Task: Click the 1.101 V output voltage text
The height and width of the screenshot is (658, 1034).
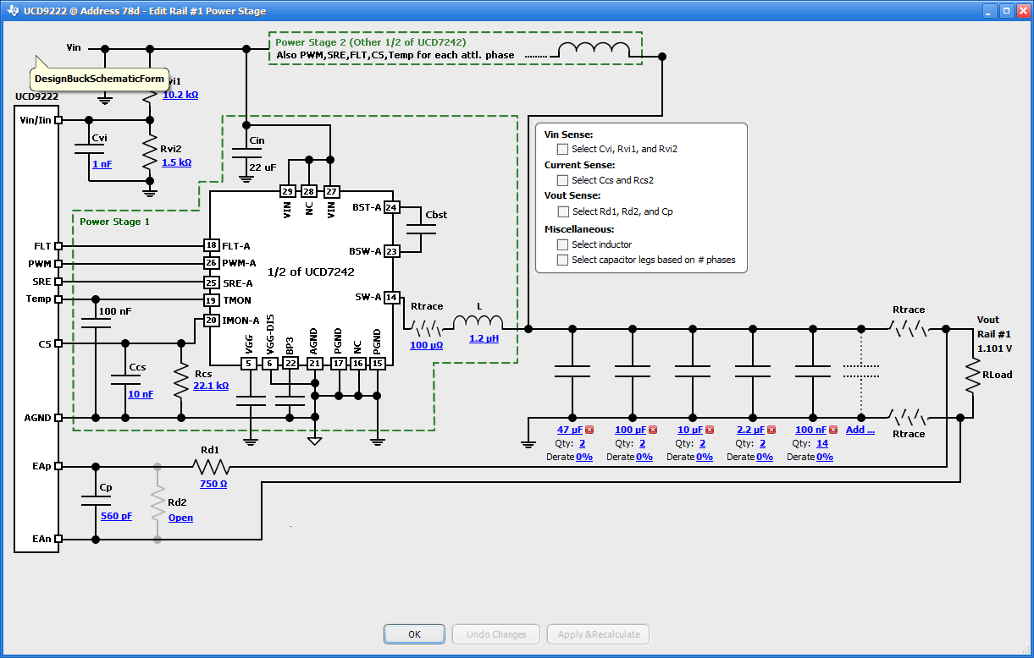Action: (994, 348)
